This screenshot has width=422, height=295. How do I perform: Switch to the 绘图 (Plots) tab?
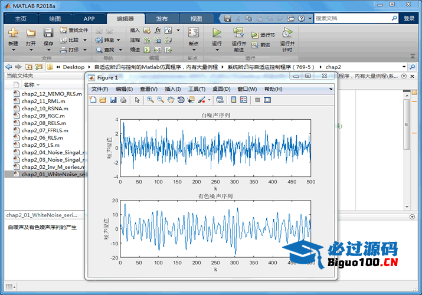[55, 19]
